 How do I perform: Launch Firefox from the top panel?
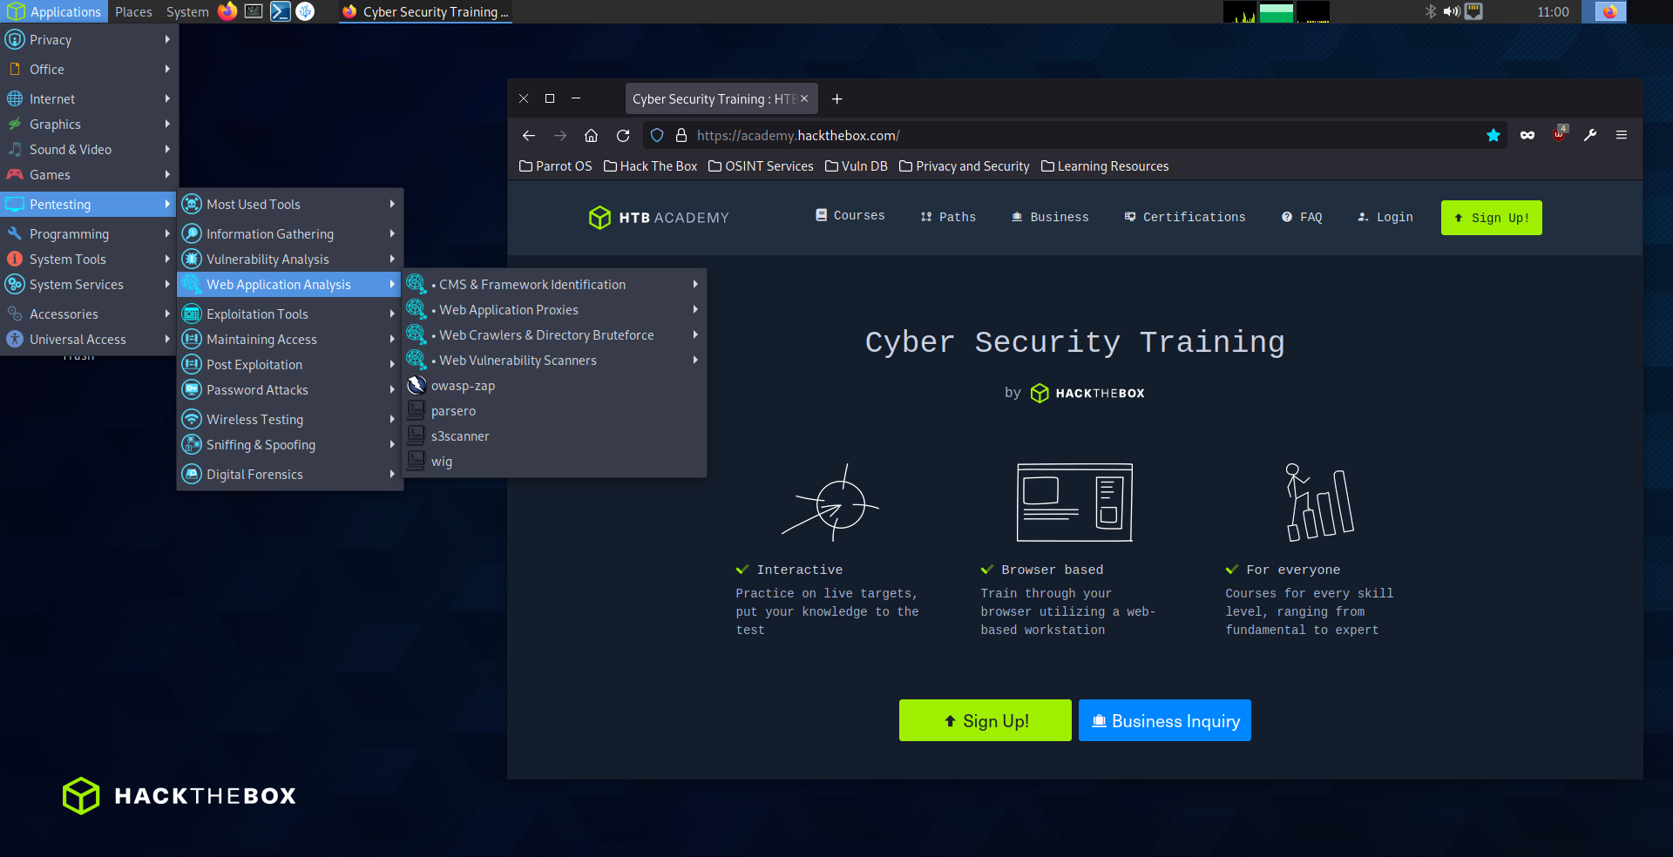(x=227, y=11)
